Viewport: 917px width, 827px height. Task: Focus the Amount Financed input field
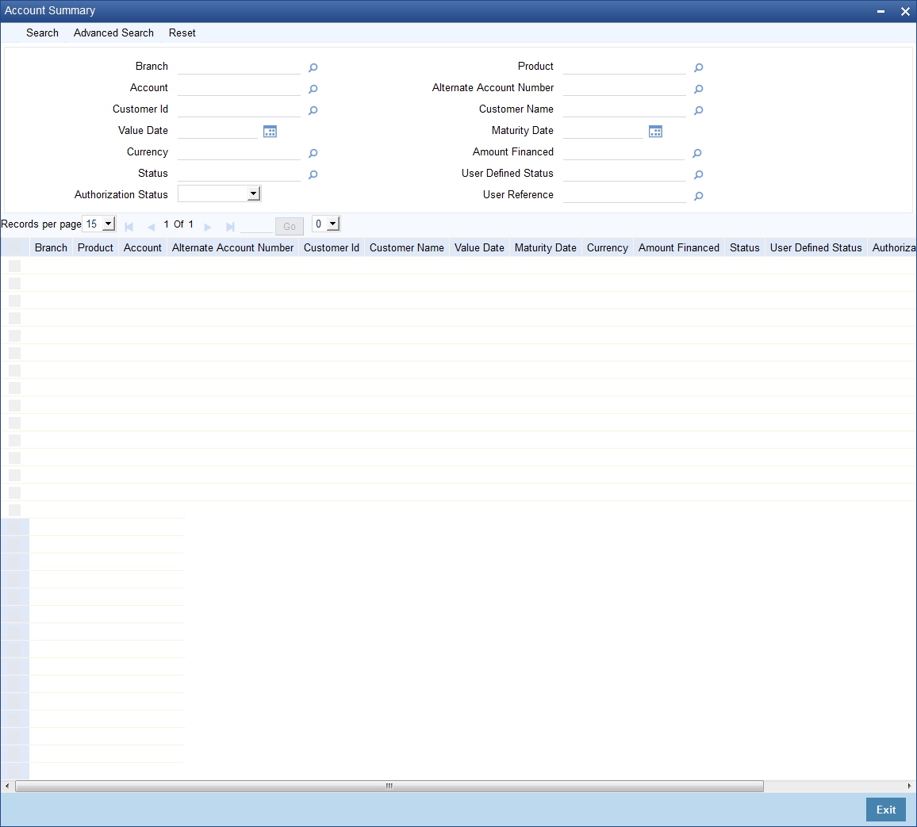pyautogui.click(x=623, y=152)
